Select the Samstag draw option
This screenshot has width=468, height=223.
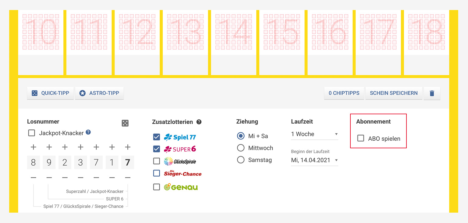coord(241,160)
